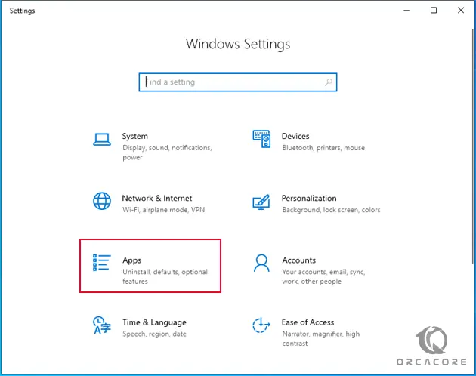
Task: Open the System laptop icon
Action: [x=102, y=140]
